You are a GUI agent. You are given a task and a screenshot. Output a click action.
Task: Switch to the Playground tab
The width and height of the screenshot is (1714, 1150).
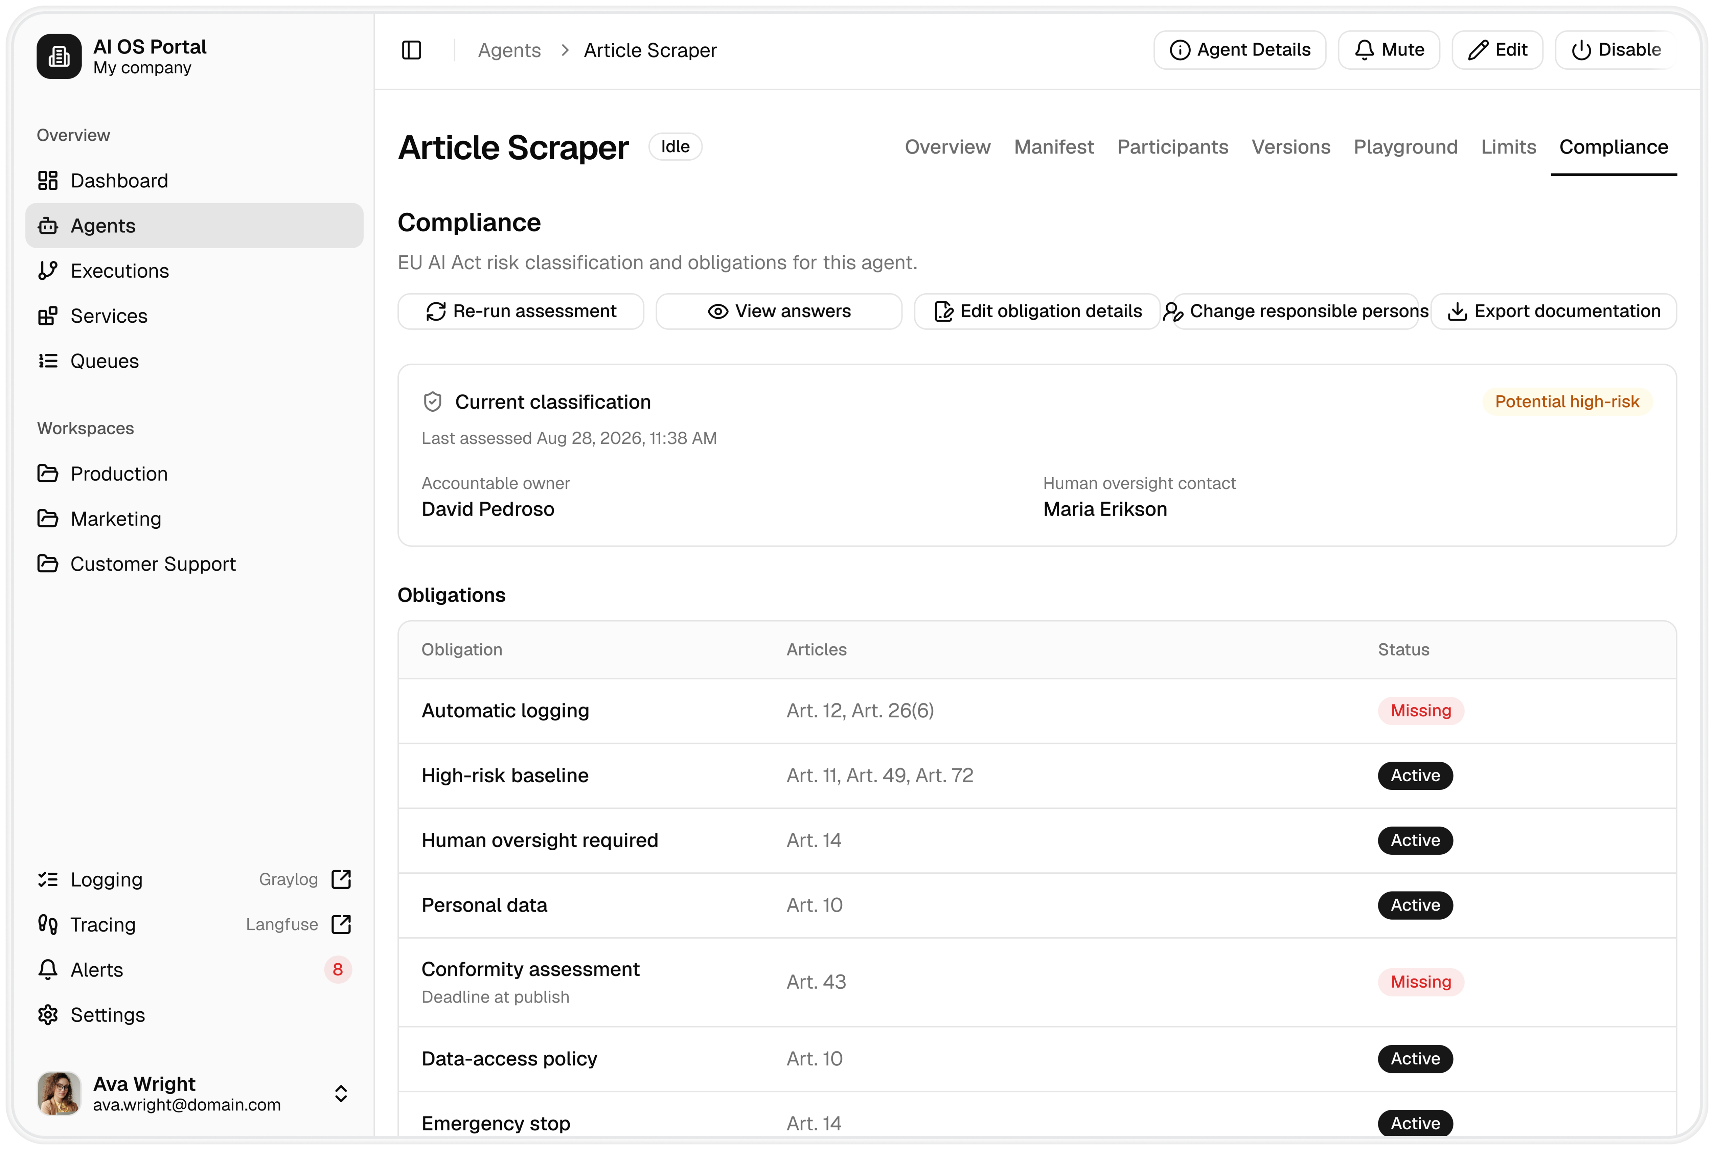pyautogui.click(x=1405, y=147)
